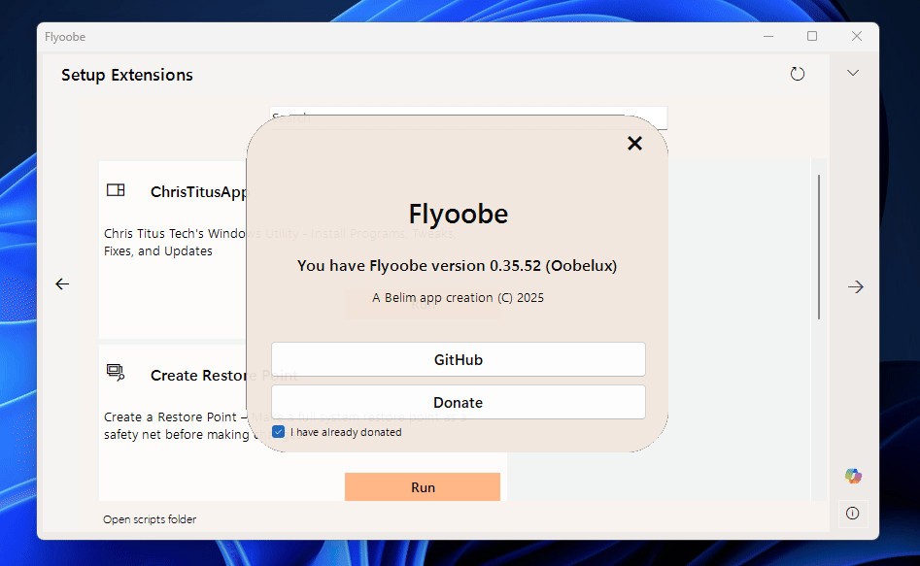Open the colorful Copilot icon
This screenshot has width=920, height=566.
pos(853,476)
